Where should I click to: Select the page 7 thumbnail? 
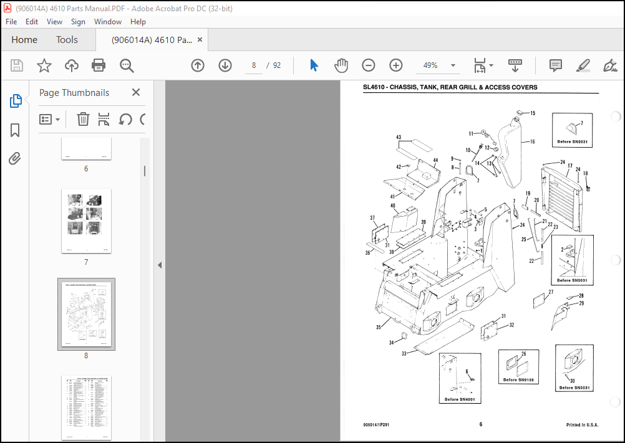[86, 221]
